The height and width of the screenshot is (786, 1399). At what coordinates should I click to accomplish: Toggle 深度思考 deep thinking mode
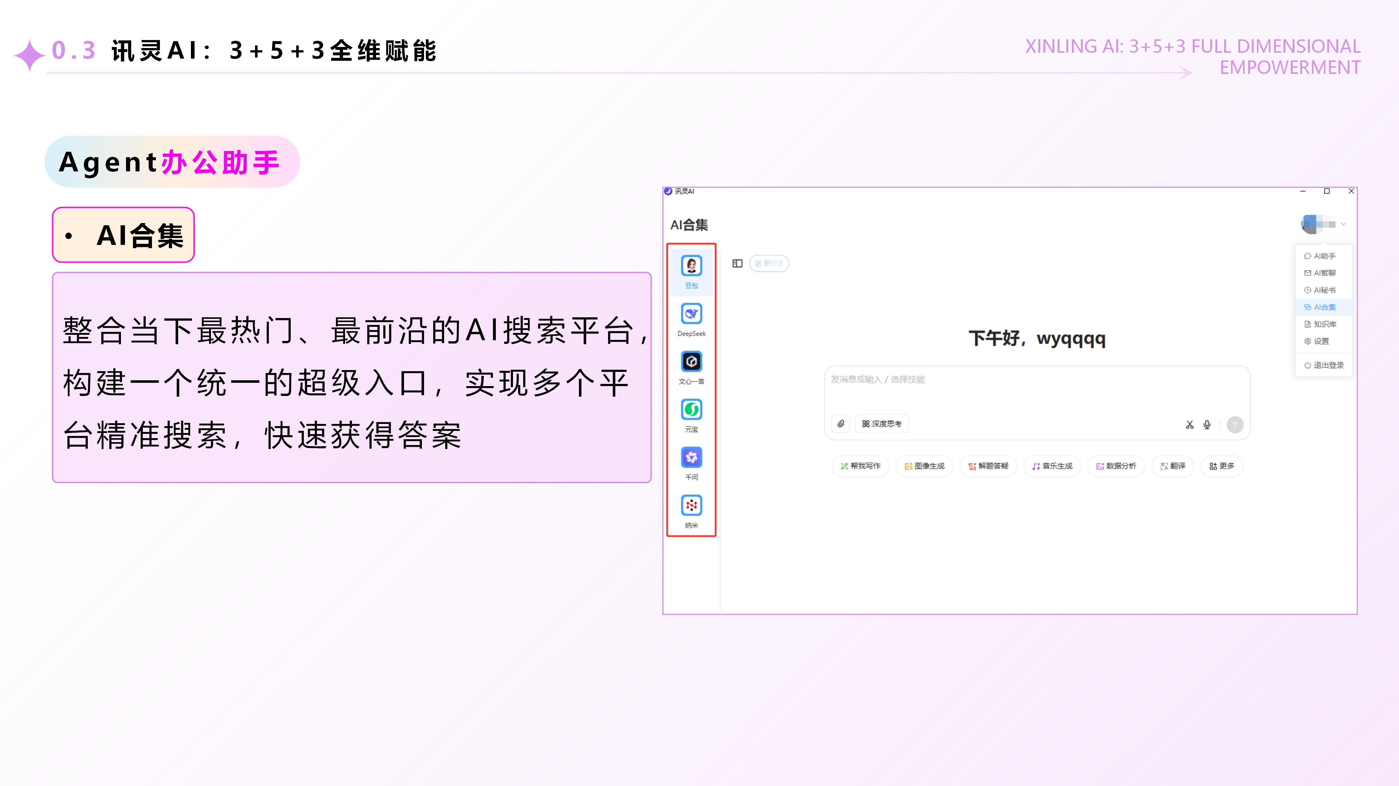(881, 424)
